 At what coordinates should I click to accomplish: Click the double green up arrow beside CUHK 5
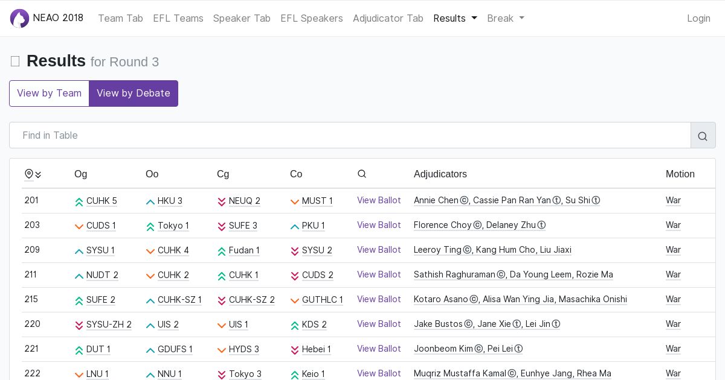(x=79, y=201)
